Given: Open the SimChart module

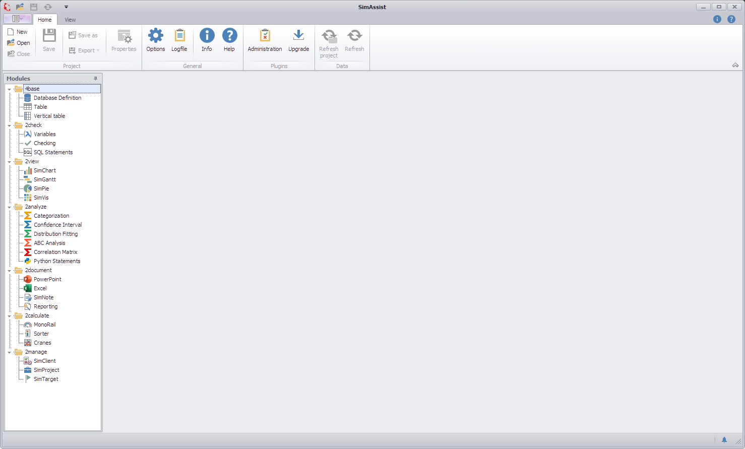Looking at the screenshot, I should coord(44,170).
